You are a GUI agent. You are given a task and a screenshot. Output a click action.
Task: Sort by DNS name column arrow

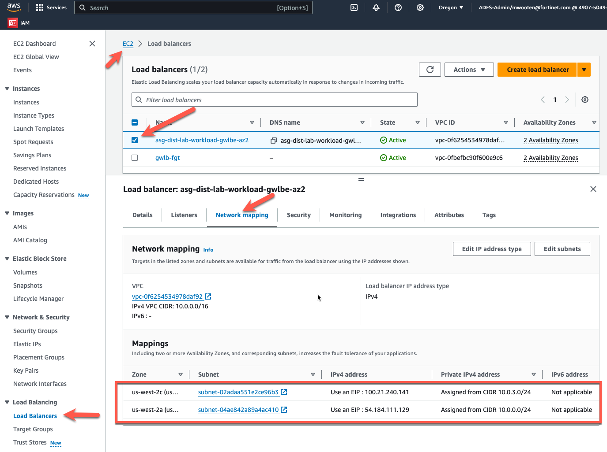click(x=362, y=122)
